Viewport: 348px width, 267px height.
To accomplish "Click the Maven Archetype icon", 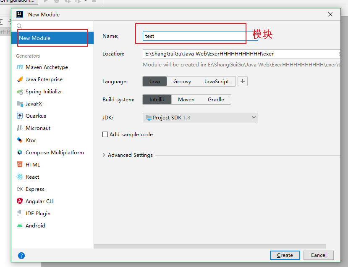I will pyautogui.click(x=20, y=67).
